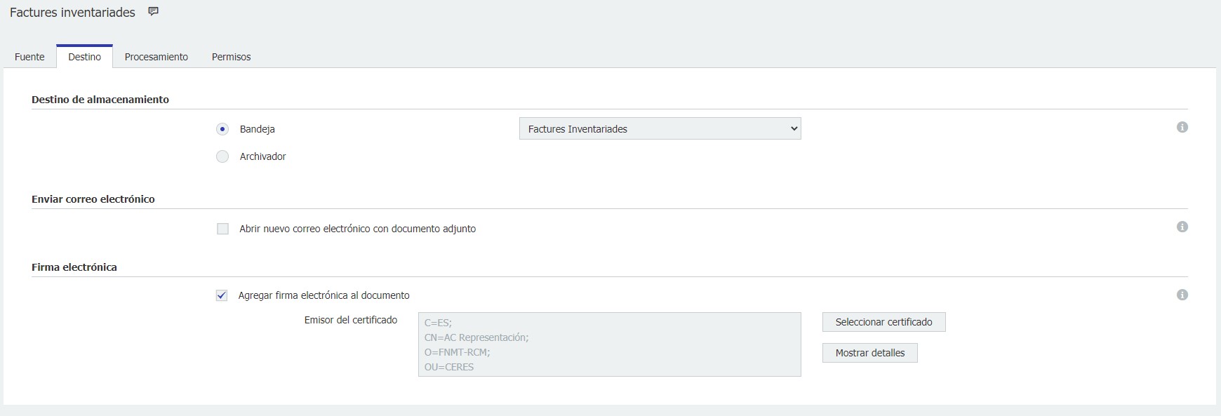This screenshot has width=1221, height=416.
Task: Click the Mostrar detalles button
Action: tap(869, 353)
